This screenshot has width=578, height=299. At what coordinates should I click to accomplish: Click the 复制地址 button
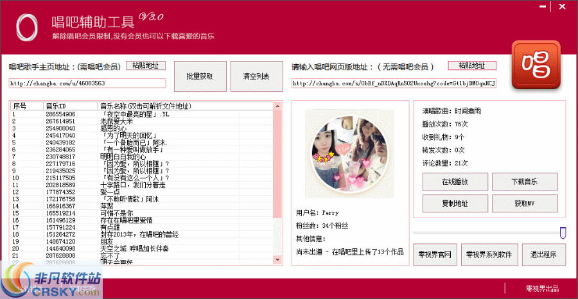(455, 203)
